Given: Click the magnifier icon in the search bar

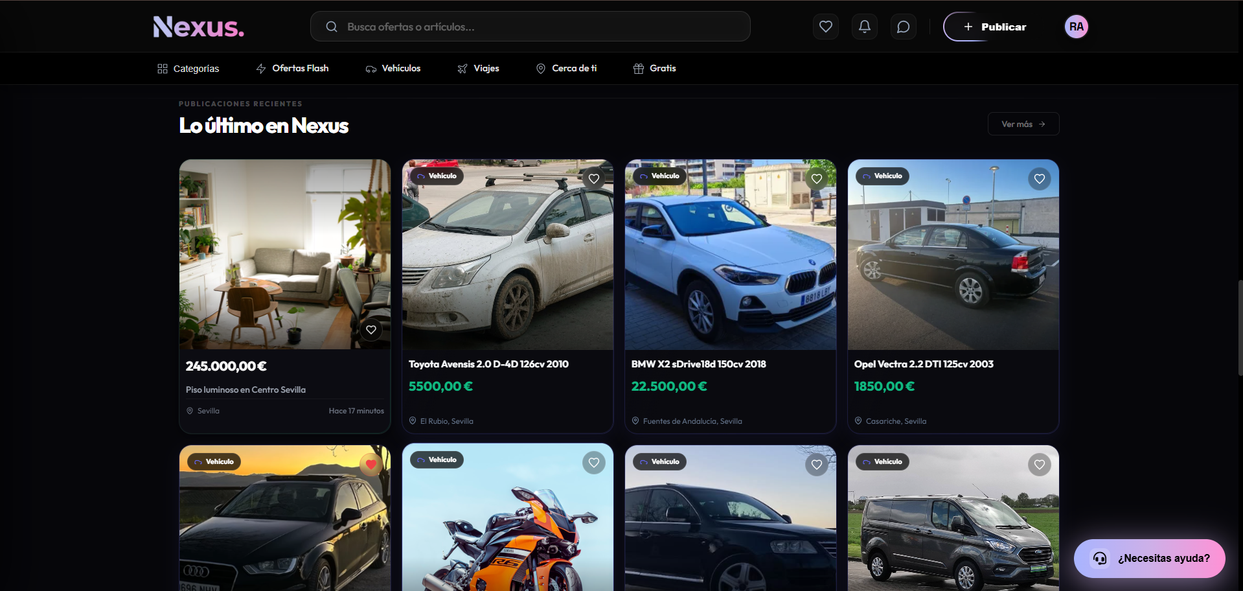Looking at the screenshot, I should tap(332, 27).
